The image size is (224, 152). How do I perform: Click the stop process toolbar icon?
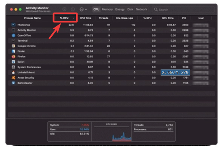(64, 9)
